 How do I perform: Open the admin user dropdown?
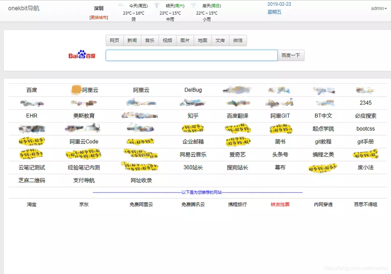pos(379,8)
